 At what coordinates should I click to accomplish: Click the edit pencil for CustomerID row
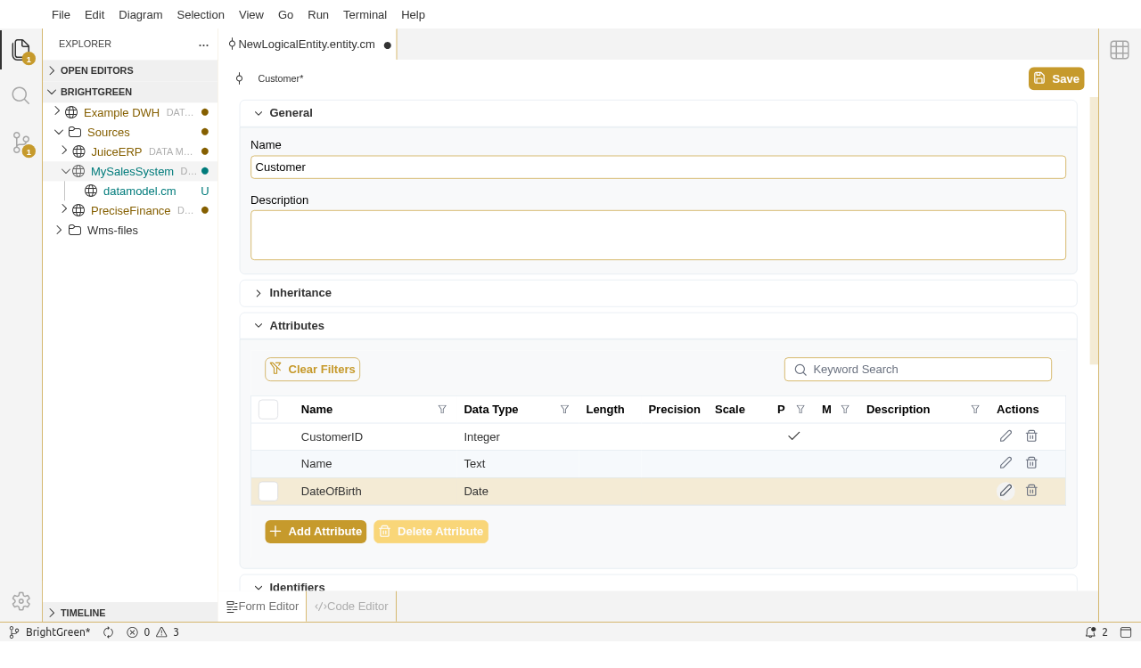[x=1006, y=436]
